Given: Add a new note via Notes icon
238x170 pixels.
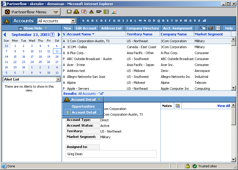Looking at the screenshot, I should click(x=178, y=106).
